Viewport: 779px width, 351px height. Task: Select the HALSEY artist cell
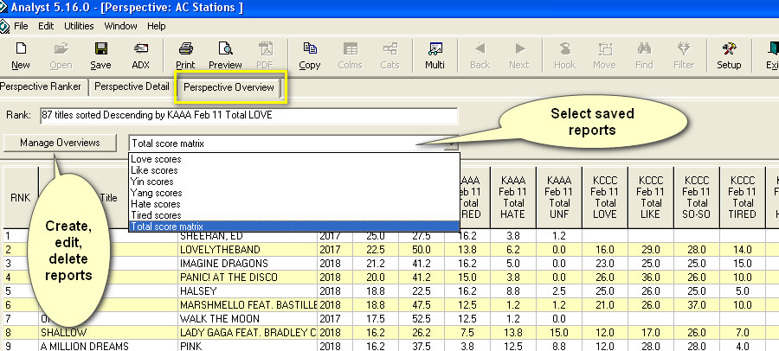pyautogui.click(x=248, y=291)
